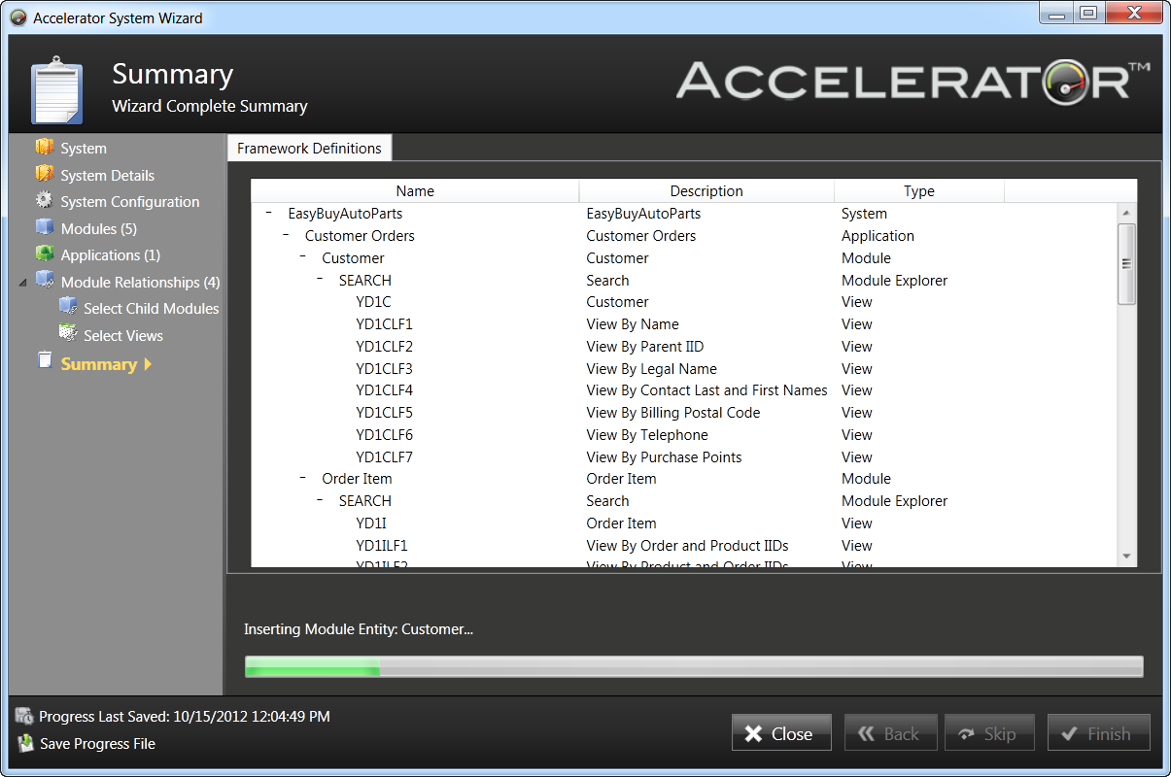This screenshot has height=777, width=1171.
Task: Click 'View By Purchase Points' description
Action: pyautogui.click(x=664, y=457)
